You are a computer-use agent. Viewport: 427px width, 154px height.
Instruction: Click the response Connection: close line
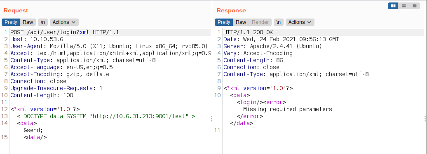pos(251,67)
